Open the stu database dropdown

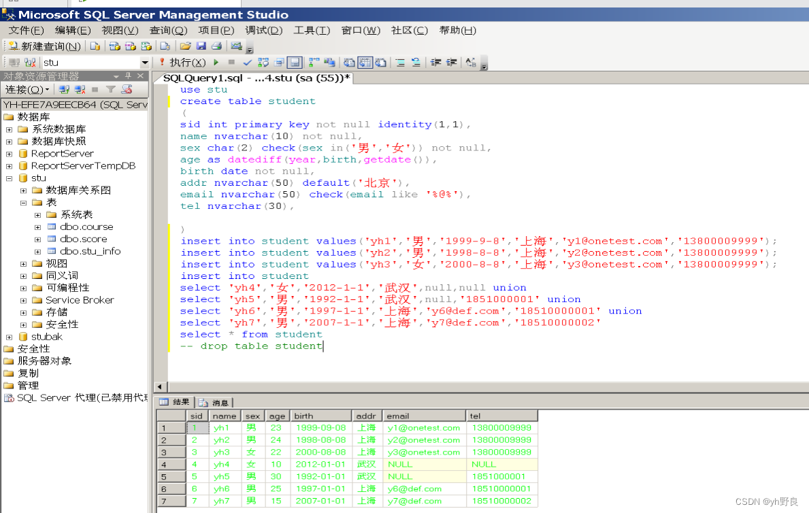click(x=145, y=63)
